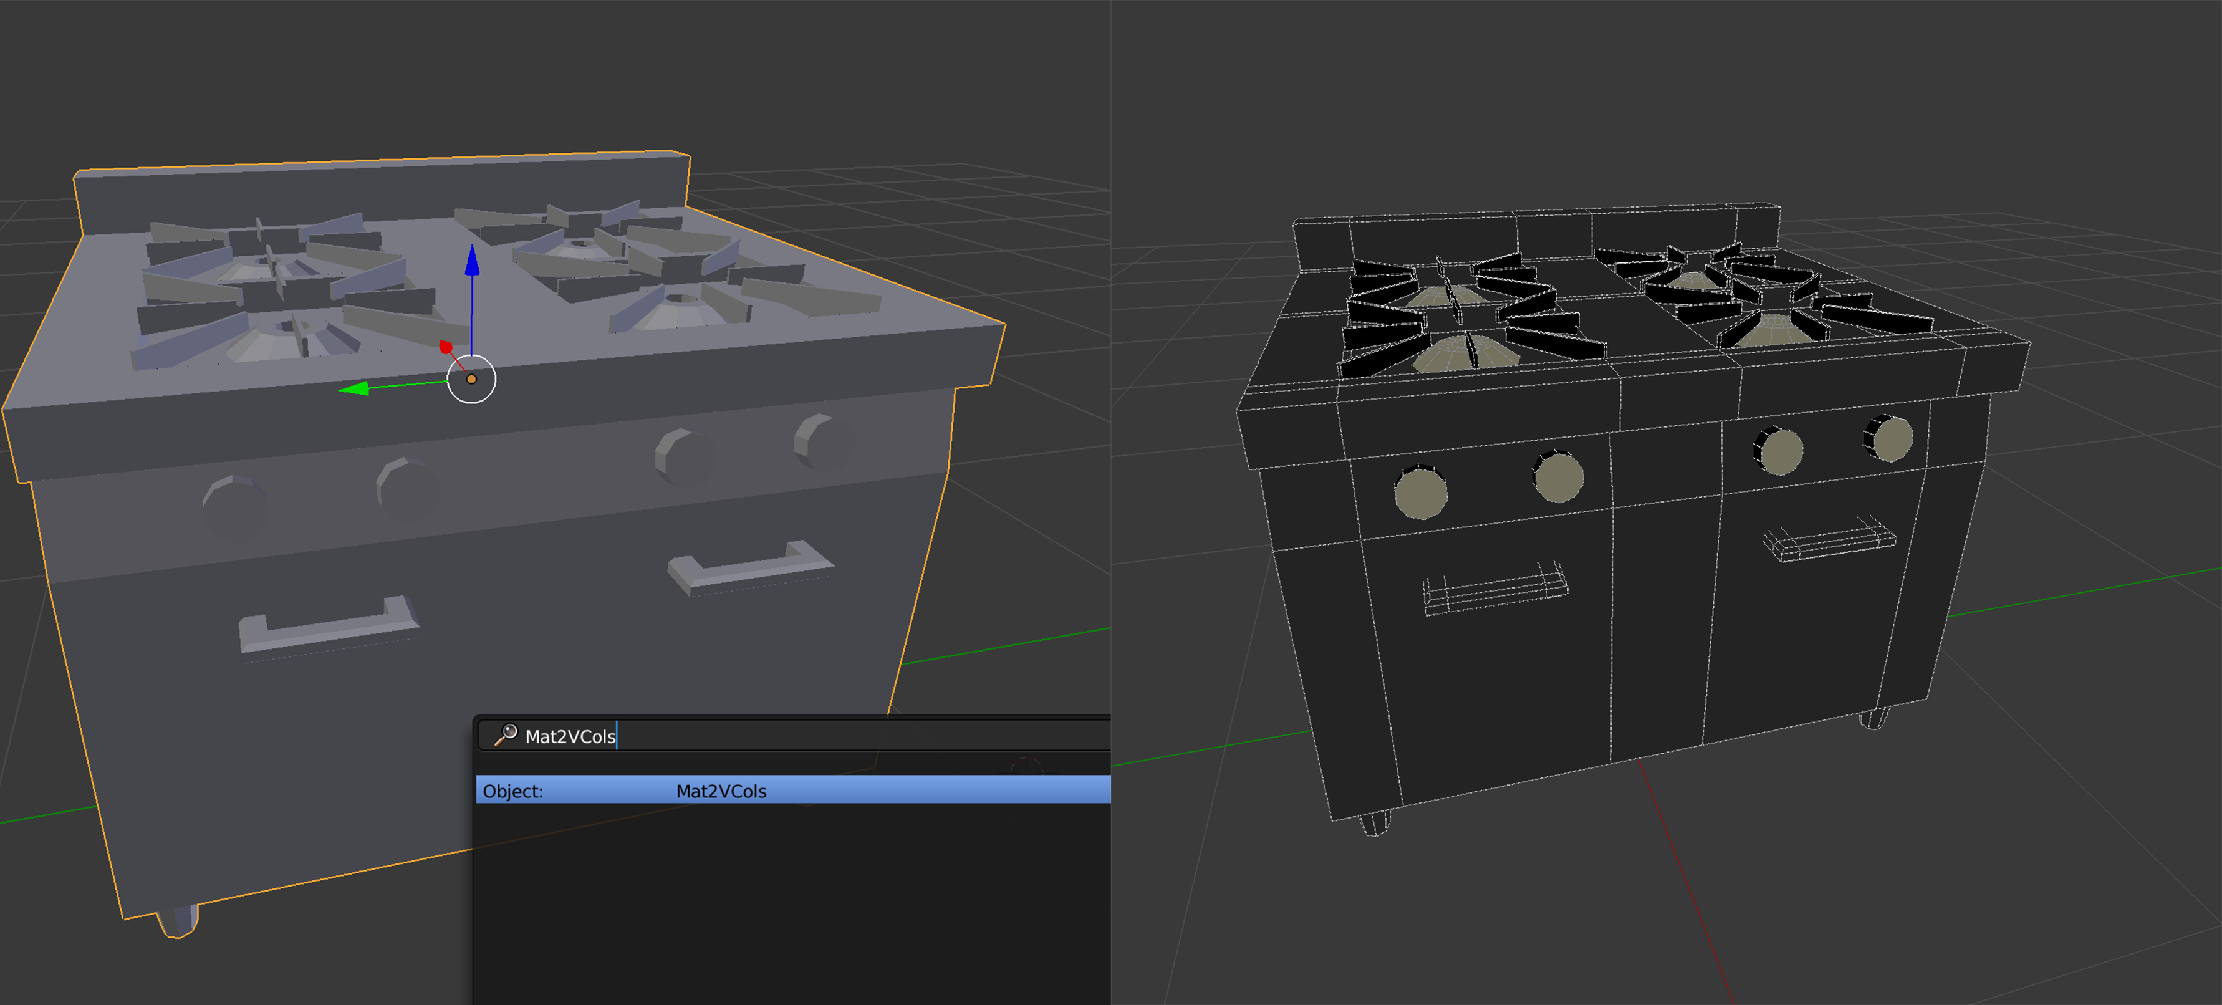Click the blue Z-axis gizmo arrow
This screenshot has width=2222, height=1005.
[472, 261]
